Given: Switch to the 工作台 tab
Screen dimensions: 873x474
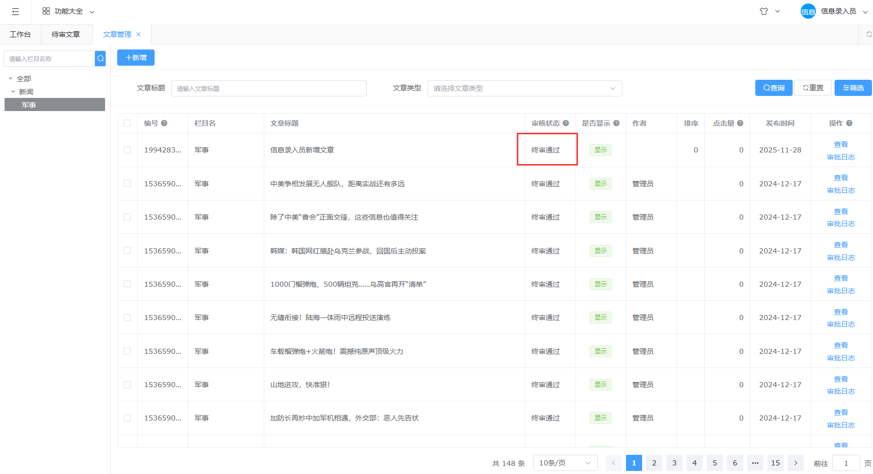Looking at the screenshot, I should tap(20, 34).
